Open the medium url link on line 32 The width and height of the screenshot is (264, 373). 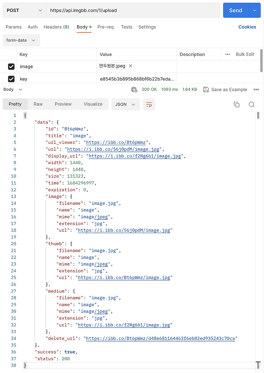pyautogui.click(x=124, y=325)
